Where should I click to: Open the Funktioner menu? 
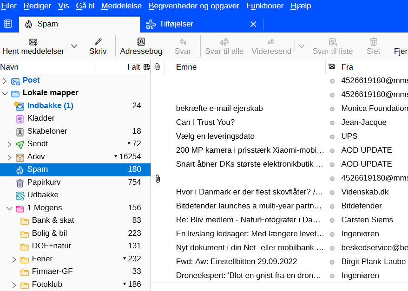pos(264,6)
